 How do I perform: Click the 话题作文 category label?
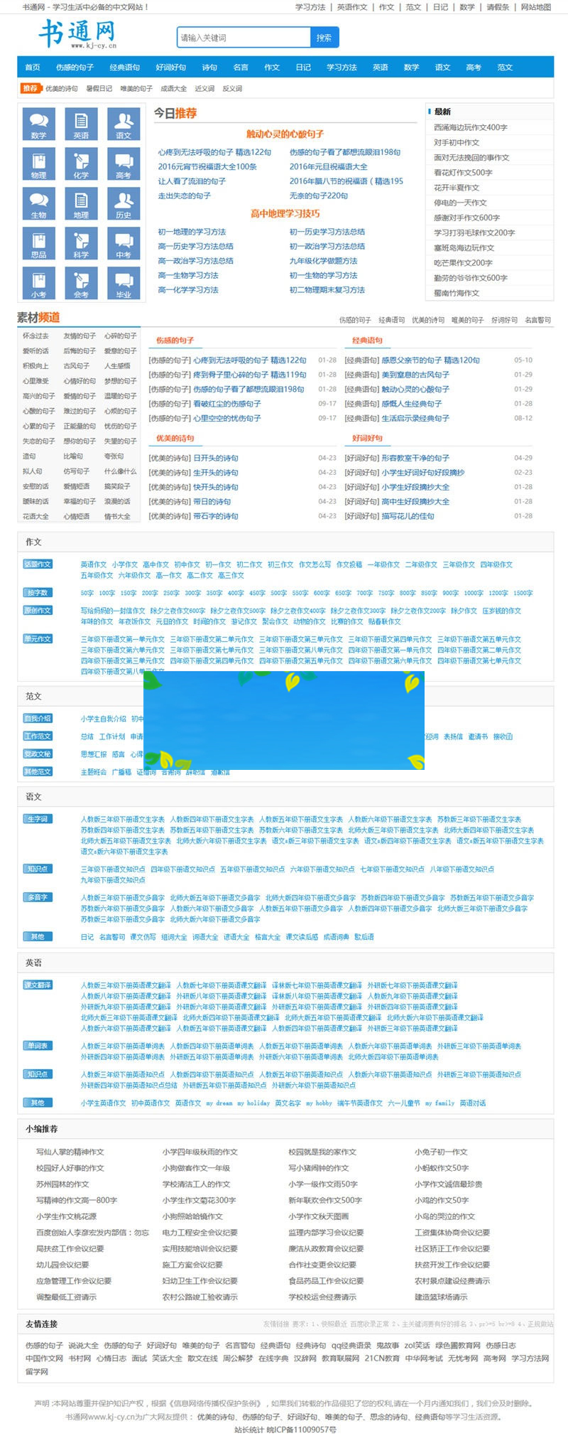(x=38, y=564)
